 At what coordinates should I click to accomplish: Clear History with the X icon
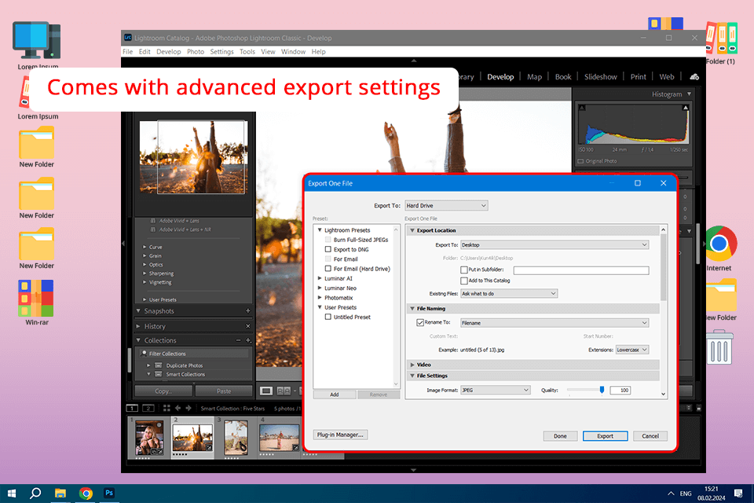(248, 326)
